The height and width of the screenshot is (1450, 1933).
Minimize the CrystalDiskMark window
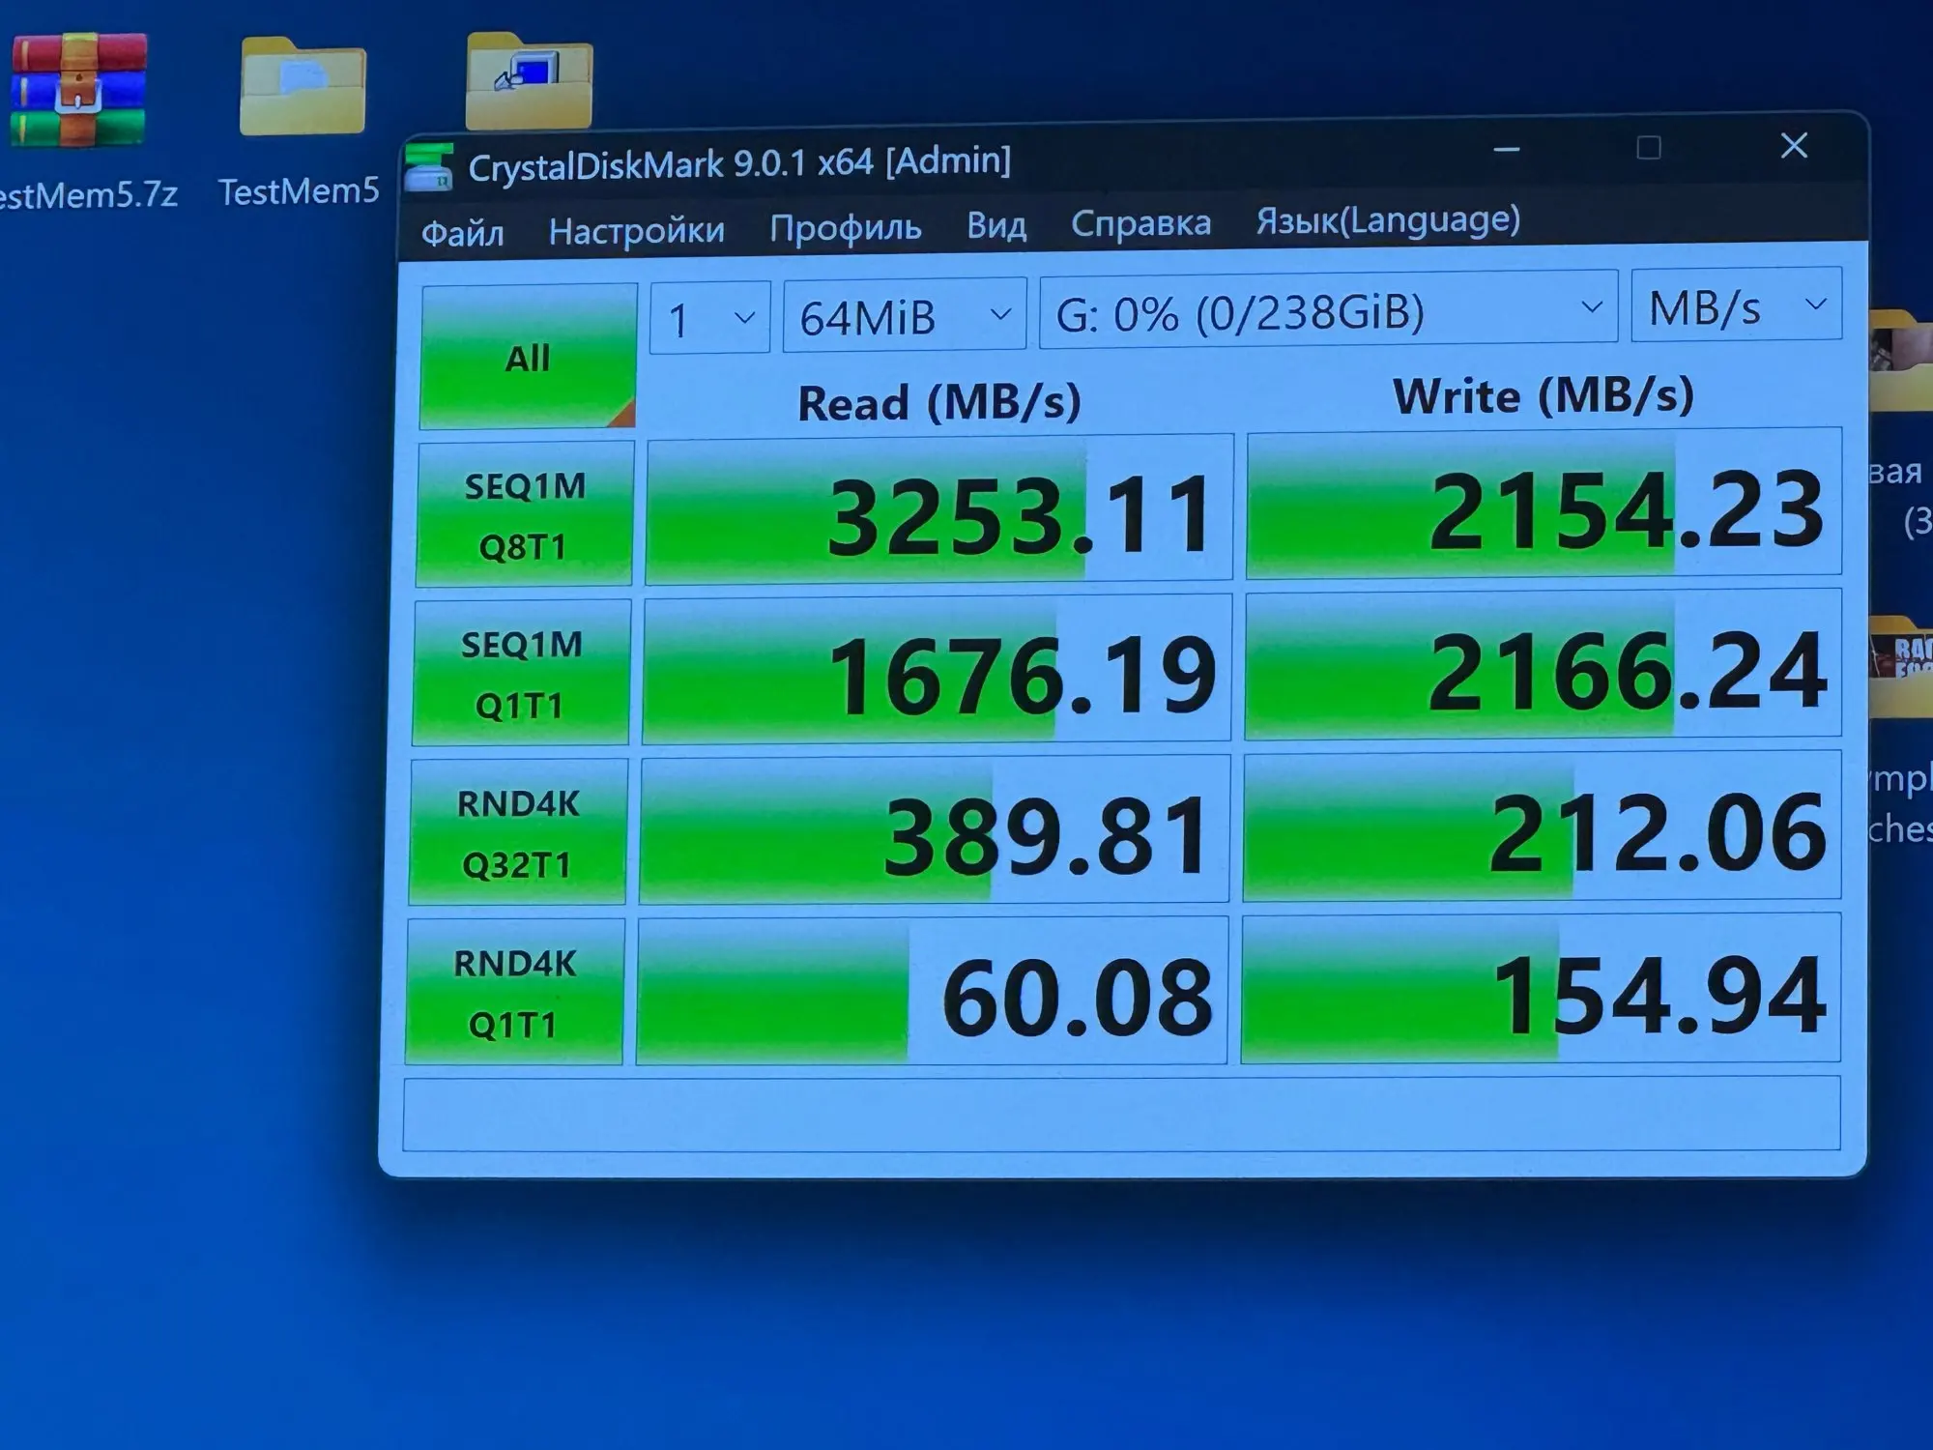tap(1506, 151)
